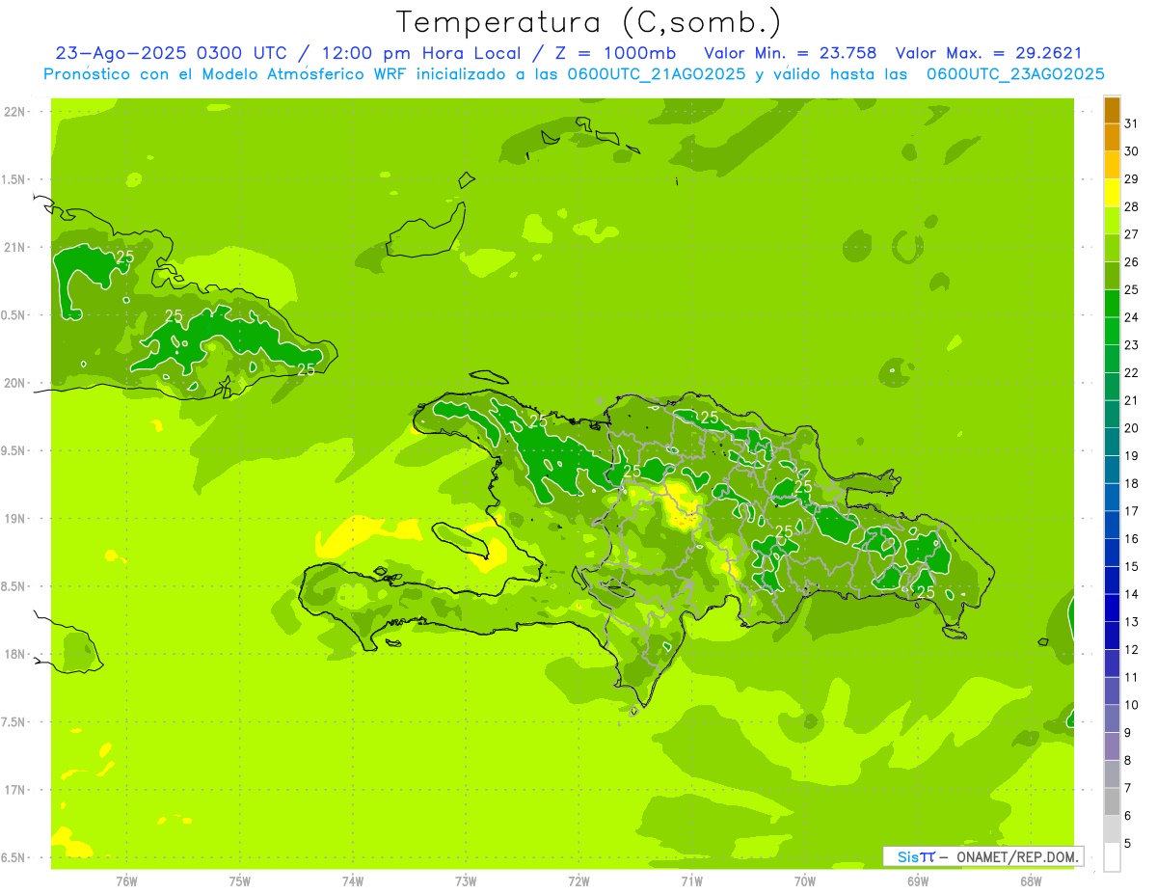Click the '12:00 pm Hora Local' text
Screen dimensions: 1157x894
click(422, 53)
